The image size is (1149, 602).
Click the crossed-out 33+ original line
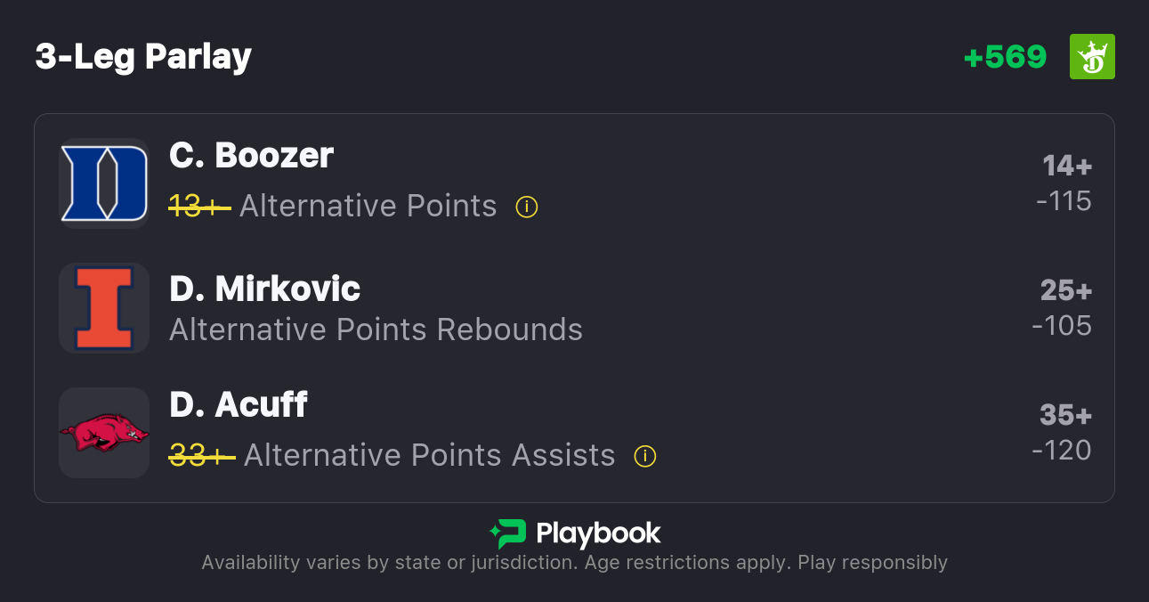point(201,456)
